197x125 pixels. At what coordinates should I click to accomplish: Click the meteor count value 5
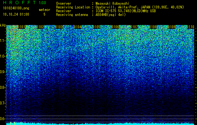click(44, 14)
